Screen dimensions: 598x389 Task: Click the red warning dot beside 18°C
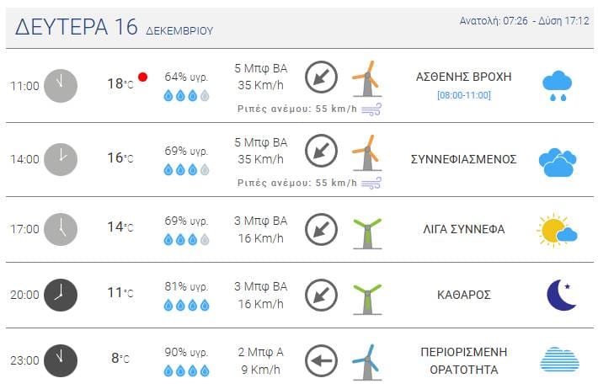point(142,77)
